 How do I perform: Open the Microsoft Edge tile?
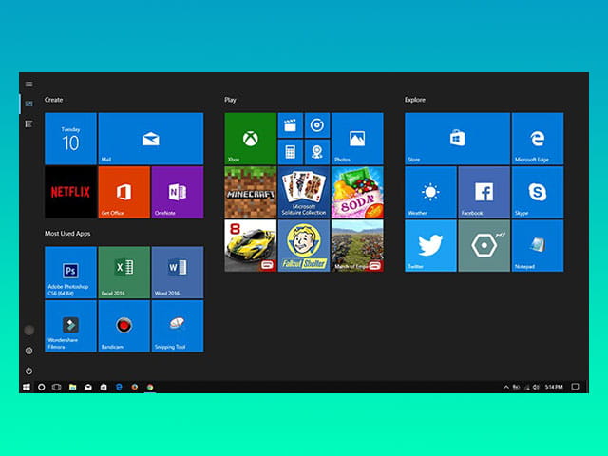(538, 139)
